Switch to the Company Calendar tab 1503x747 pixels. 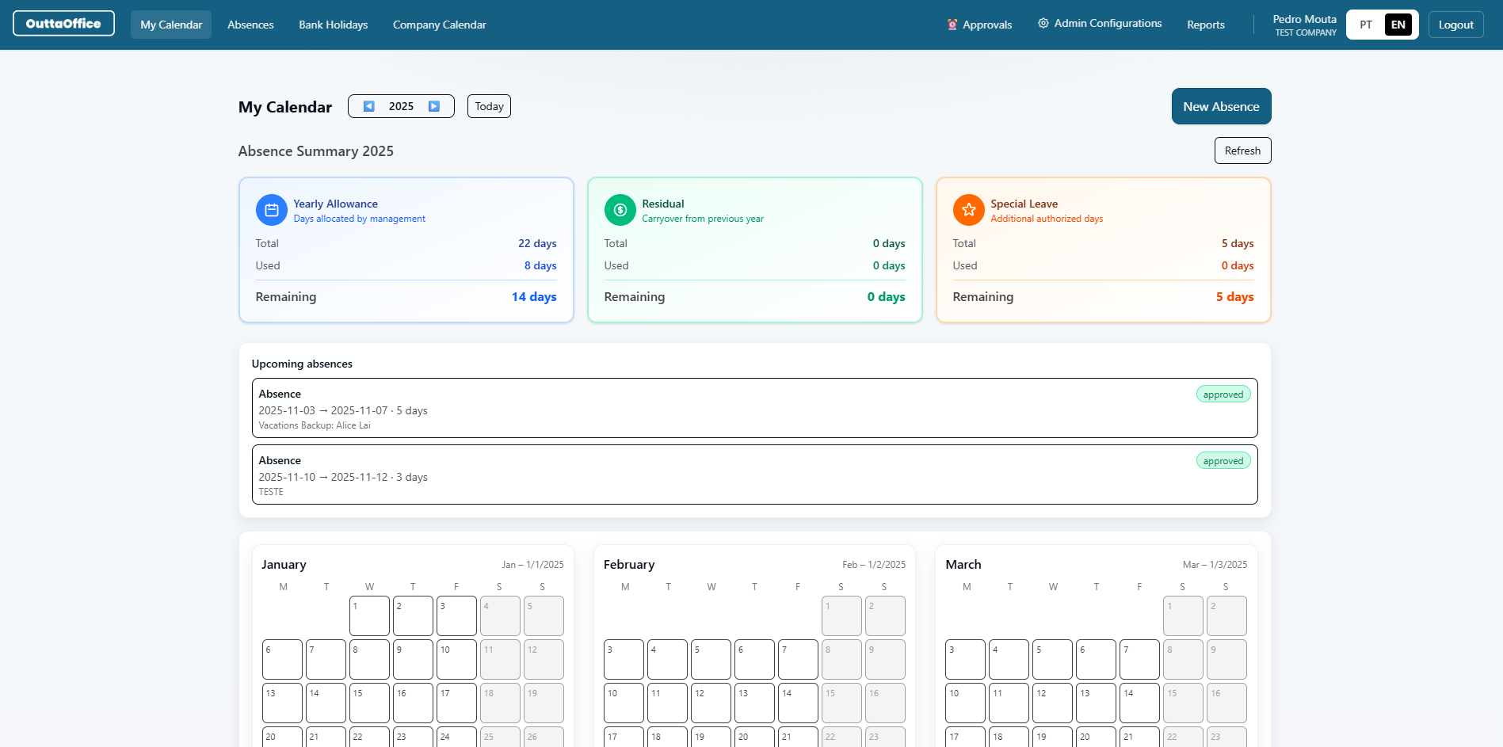tap(439, 25)
